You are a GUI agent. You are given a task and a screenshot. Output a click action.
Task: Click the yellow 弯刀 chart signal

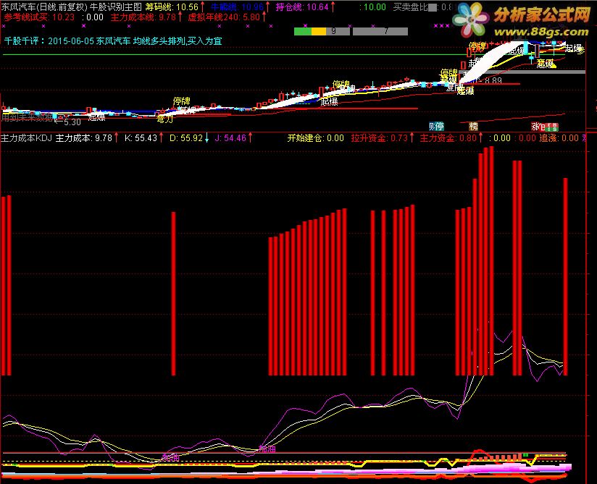[165, 119]
